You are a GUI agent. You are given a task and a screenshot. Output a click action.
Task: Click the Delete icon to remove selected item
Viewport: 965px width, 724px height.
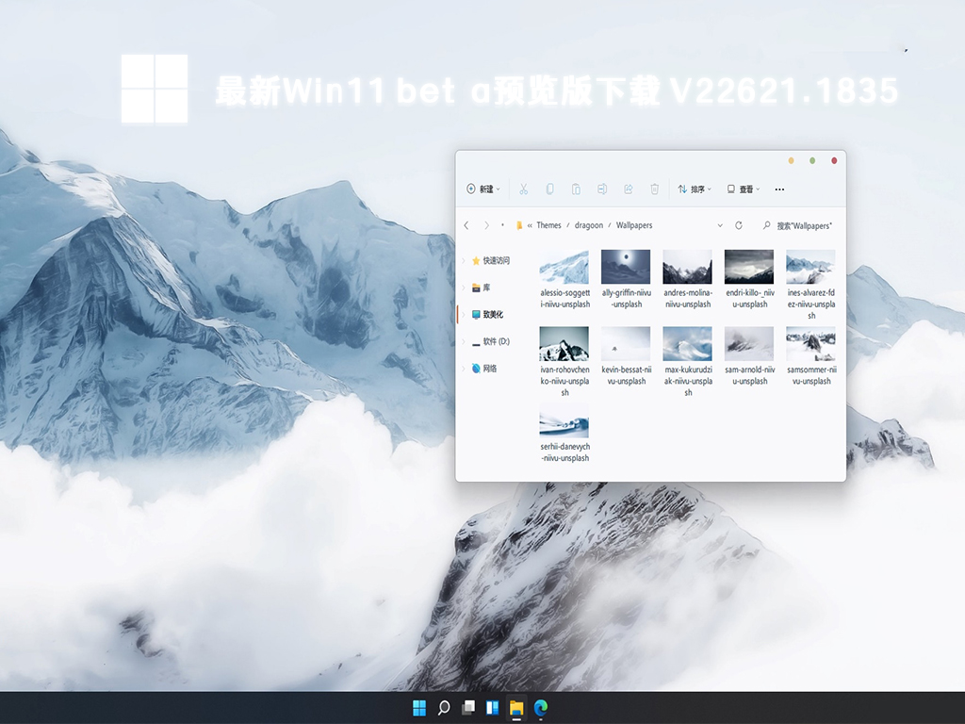click(x=652, y=189)
